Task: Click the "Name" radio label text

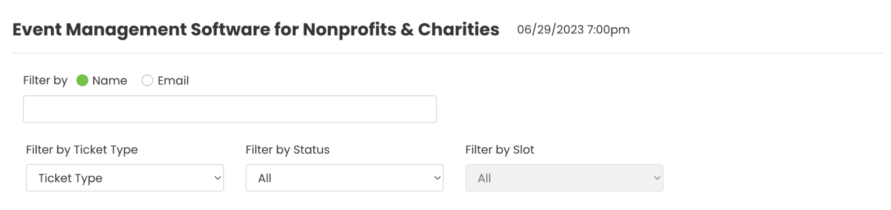Action: 110,81
